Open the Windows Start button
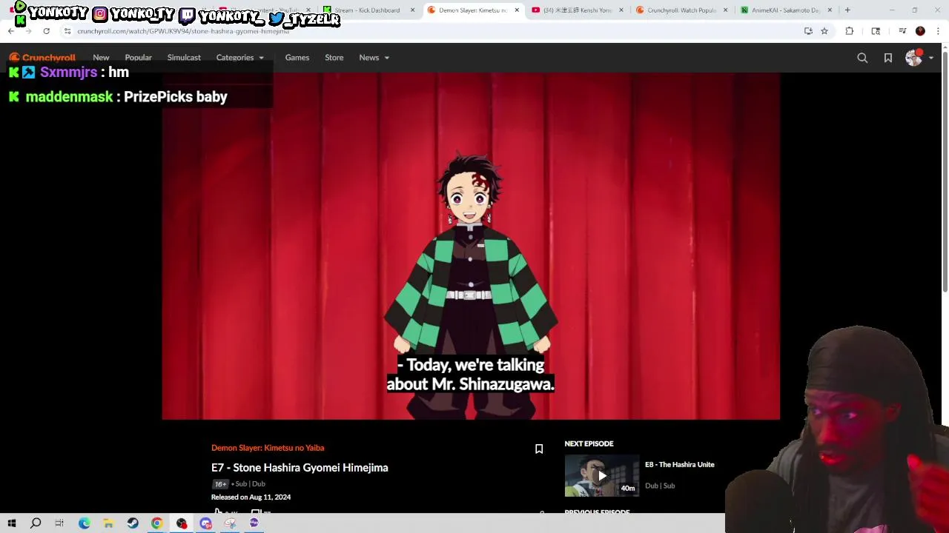Screen dimensions: 949x533 point(12,523)
